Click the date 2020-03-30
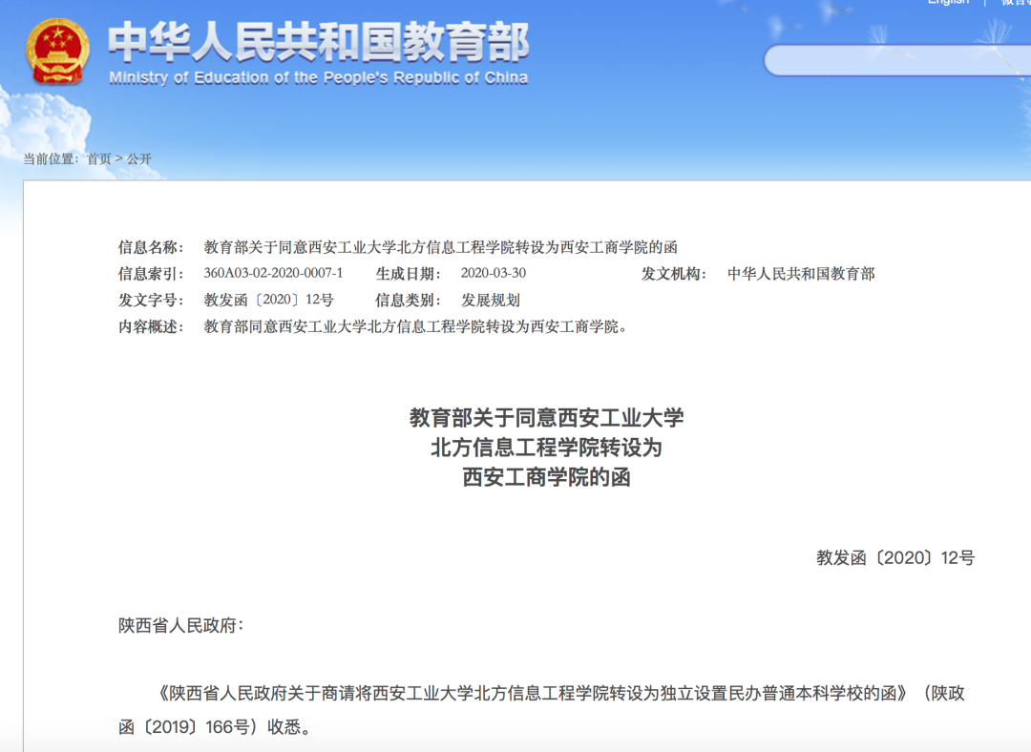The width and height of the screenshot is (1031, 752). click(x=494, y=274)
